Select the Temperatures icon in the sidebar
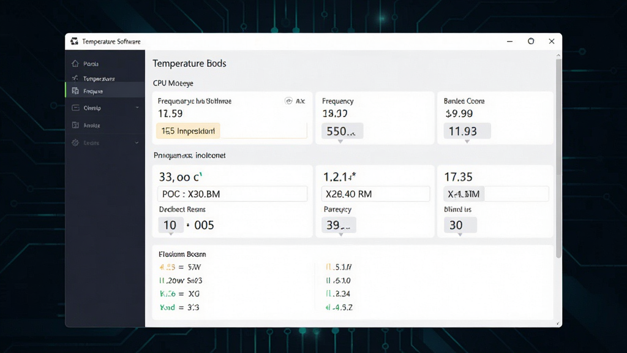627x353 pixels. [x=75, y=78]
